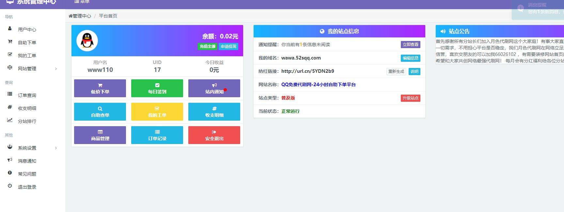Click the 充值余额 recharge button
Image resolution: width=564 pixels, height=212 pixels.
[208, 46]
